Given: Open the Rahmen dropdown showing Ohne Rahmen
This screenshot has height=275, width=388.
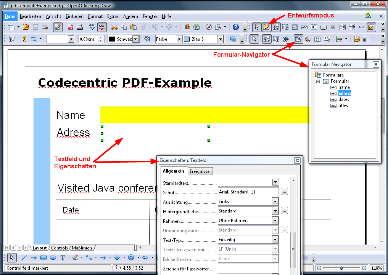Looking at the screenshot, I should (x=275, y=221).
